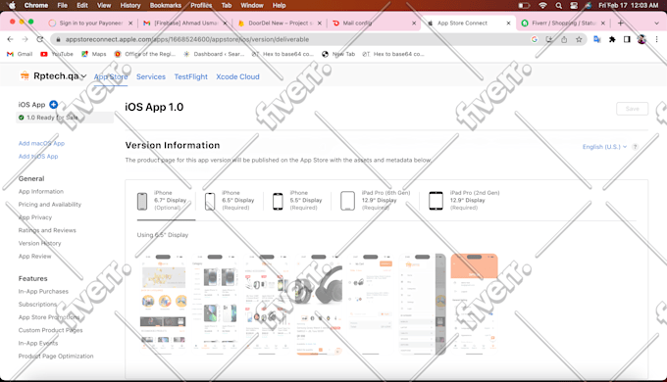The width and height of the screenshot is (667, 382).
Task: Open Custom Product Pages
Action: (50, 330)
